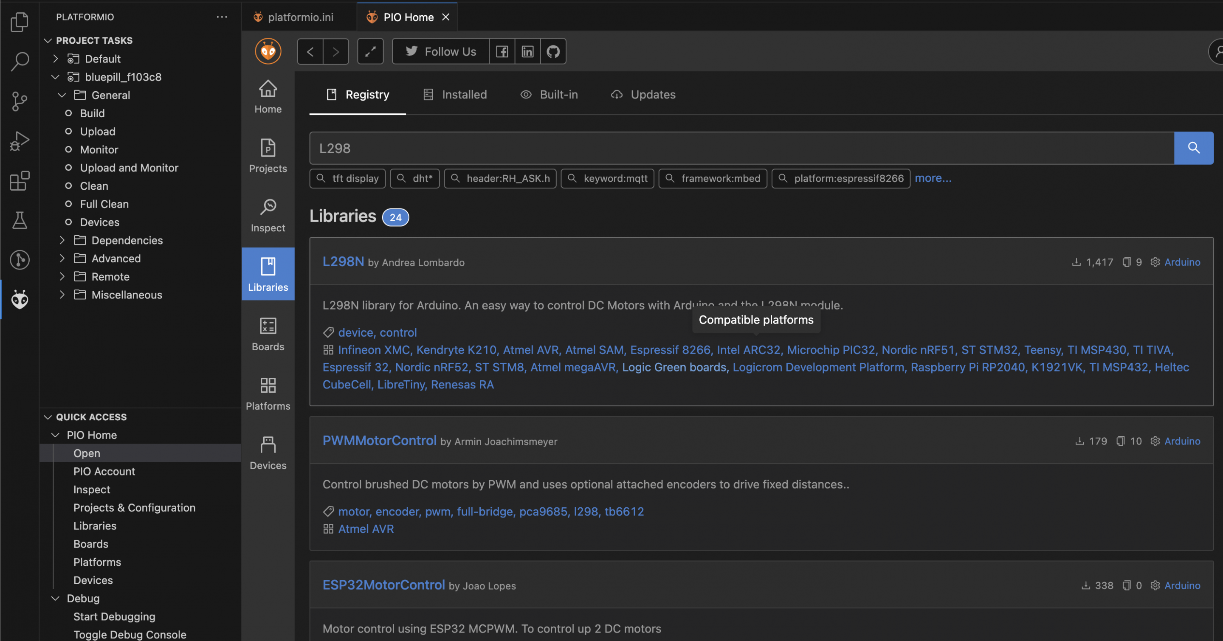Viewport: 1223px width, 641px height.
Task: Run the Upload and Monitor task
Action: pyautogui.click(x=129, y=168)
